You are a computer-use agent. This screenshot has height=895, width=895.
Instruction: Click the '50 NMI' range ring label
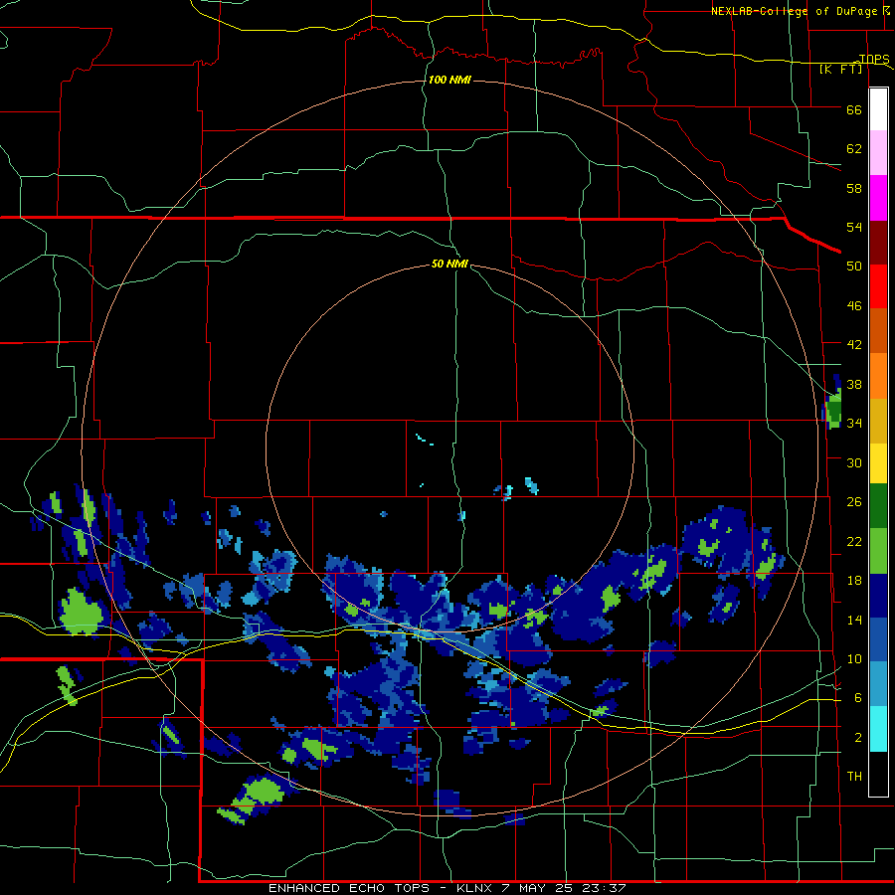pos(449,264)
